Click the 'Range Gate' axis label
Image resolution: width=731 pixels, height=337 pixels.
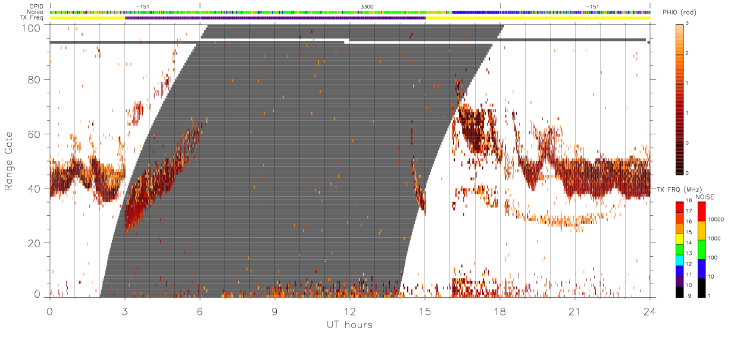9,160
